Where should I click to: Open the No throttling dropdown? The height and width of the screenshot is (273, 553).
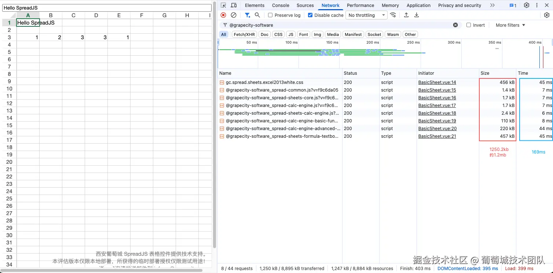pos(366,15)
